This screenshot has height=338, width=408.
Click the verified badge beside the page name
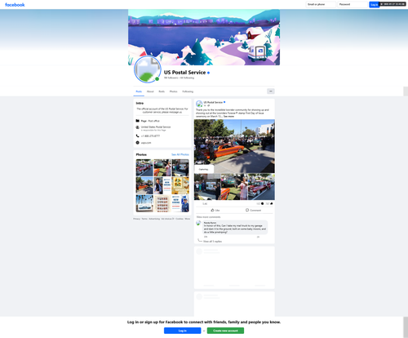209,73
